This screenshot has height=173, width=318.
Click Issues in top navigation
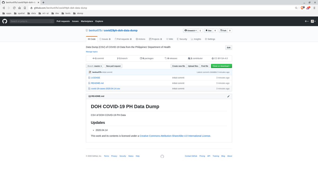[x=75, y=21]
